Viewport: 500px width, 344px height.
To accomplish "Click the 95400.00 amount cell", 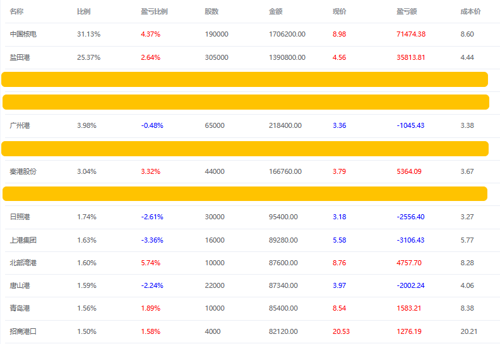I will pos(283,217).
